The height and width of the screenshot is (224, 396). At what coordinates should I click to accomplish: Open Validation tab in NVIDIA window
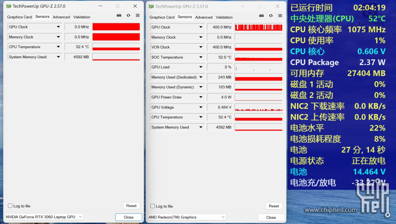coord(82,17)
